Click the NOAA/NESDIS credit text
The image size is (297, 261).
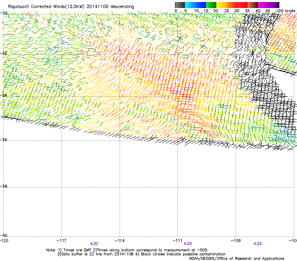click(236, 259)
